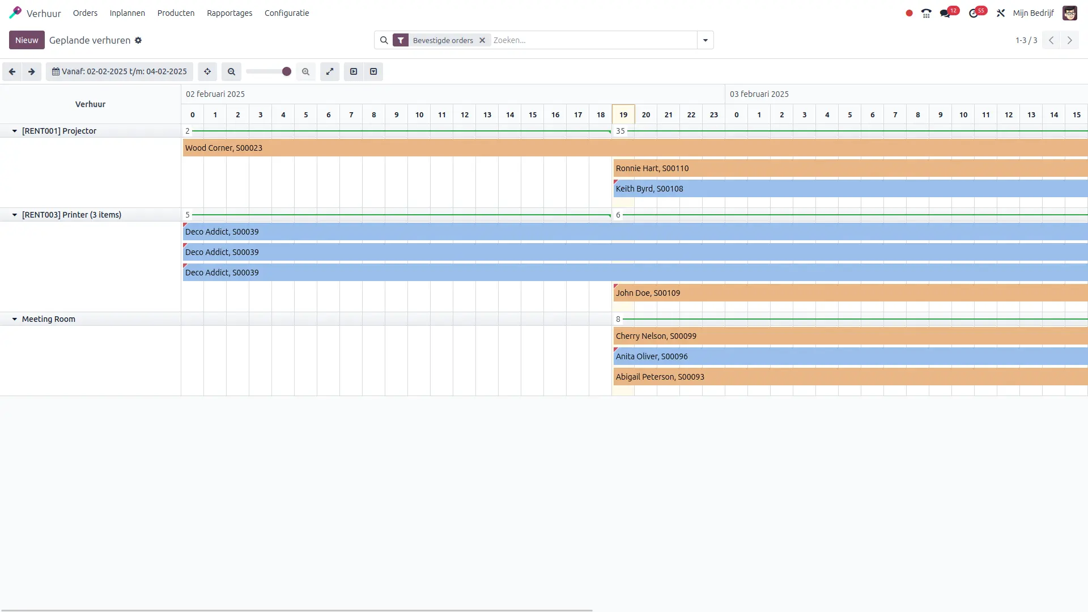
Task: Expand the Meeting Room rental section
Action: coord(14,319)
